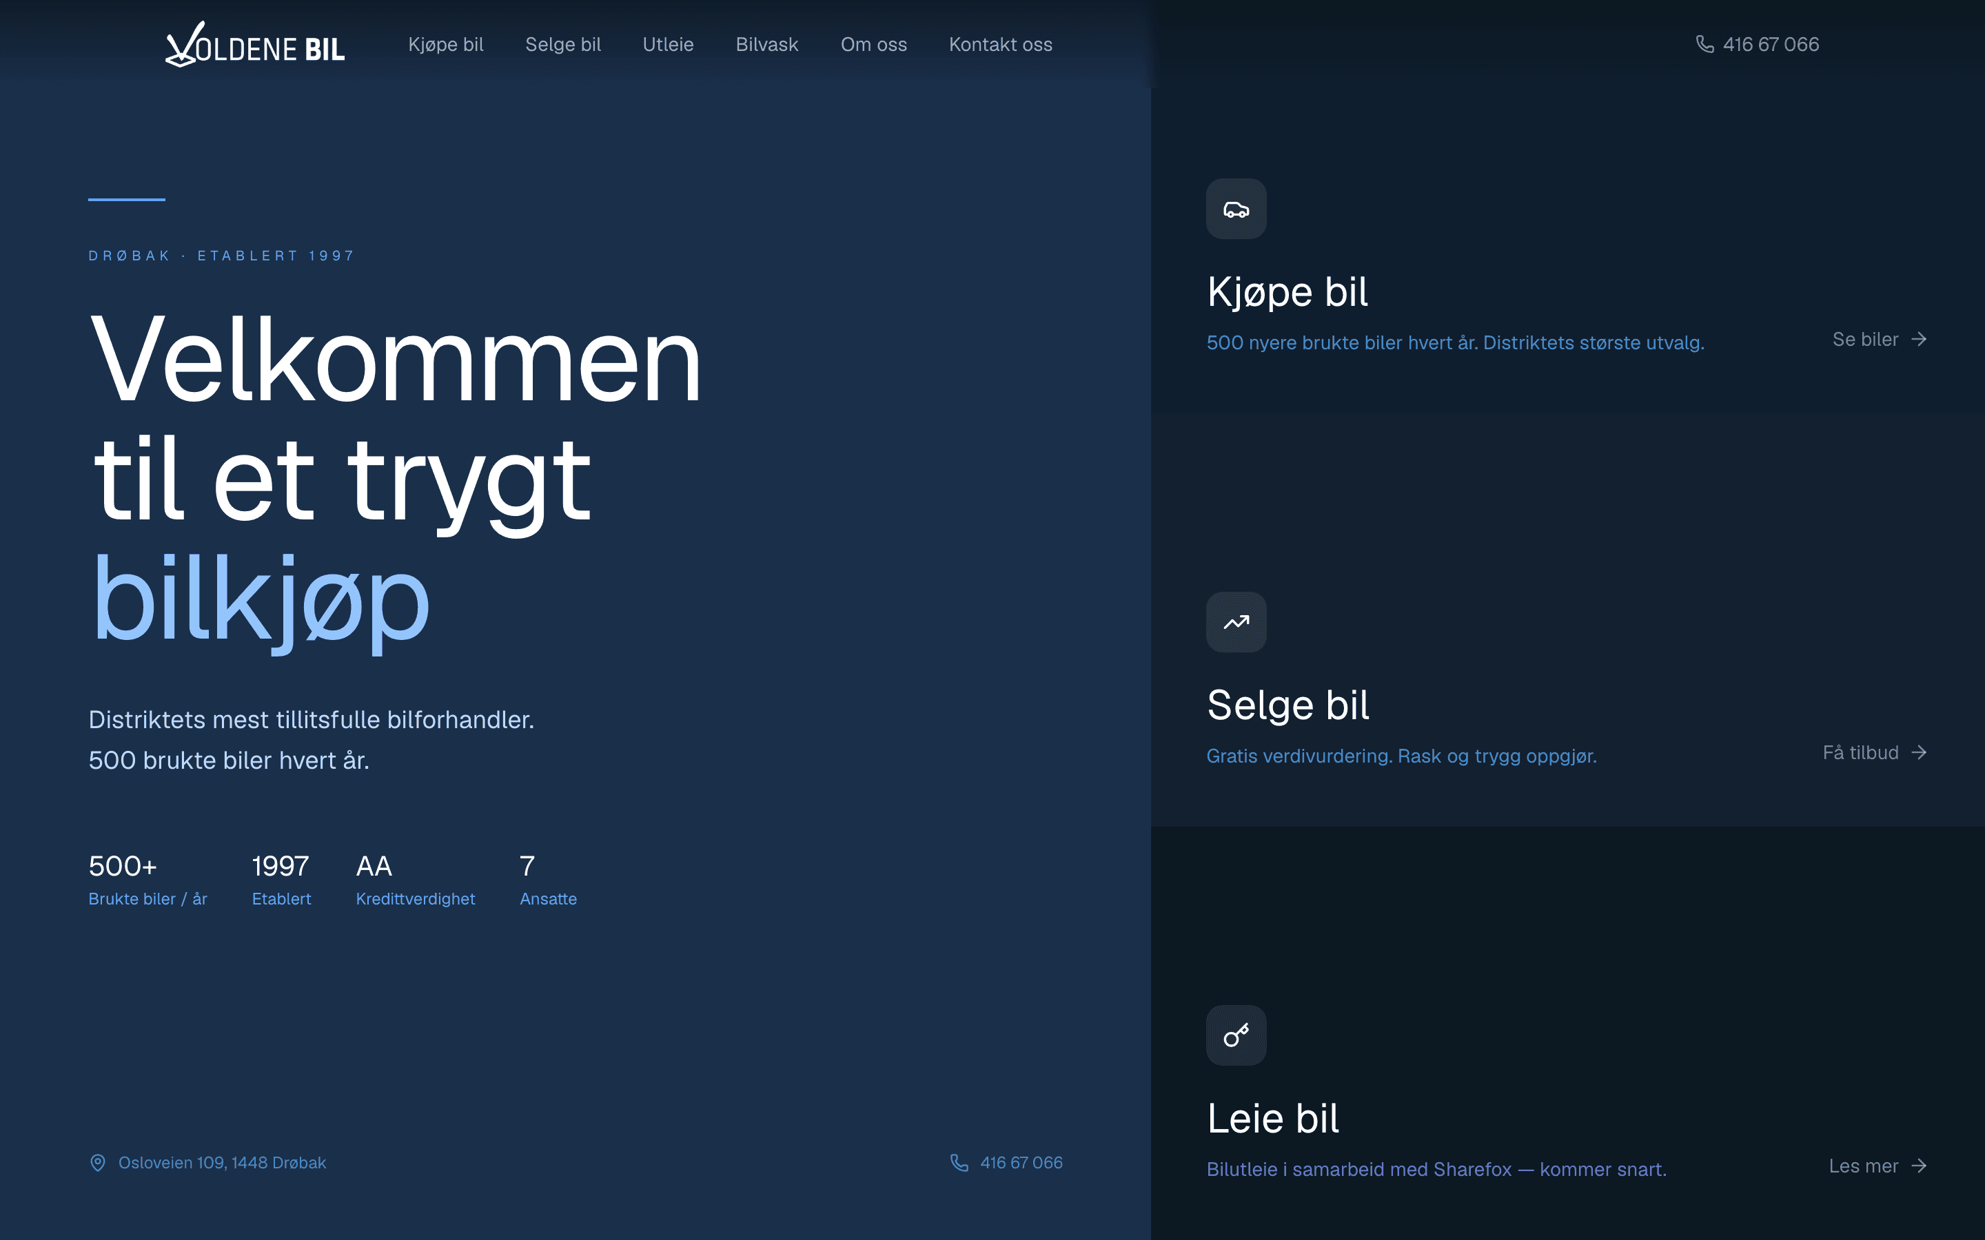
Task: Click the 7 employees statistic value
Action: pyautogui.click(x=527, y=866)
